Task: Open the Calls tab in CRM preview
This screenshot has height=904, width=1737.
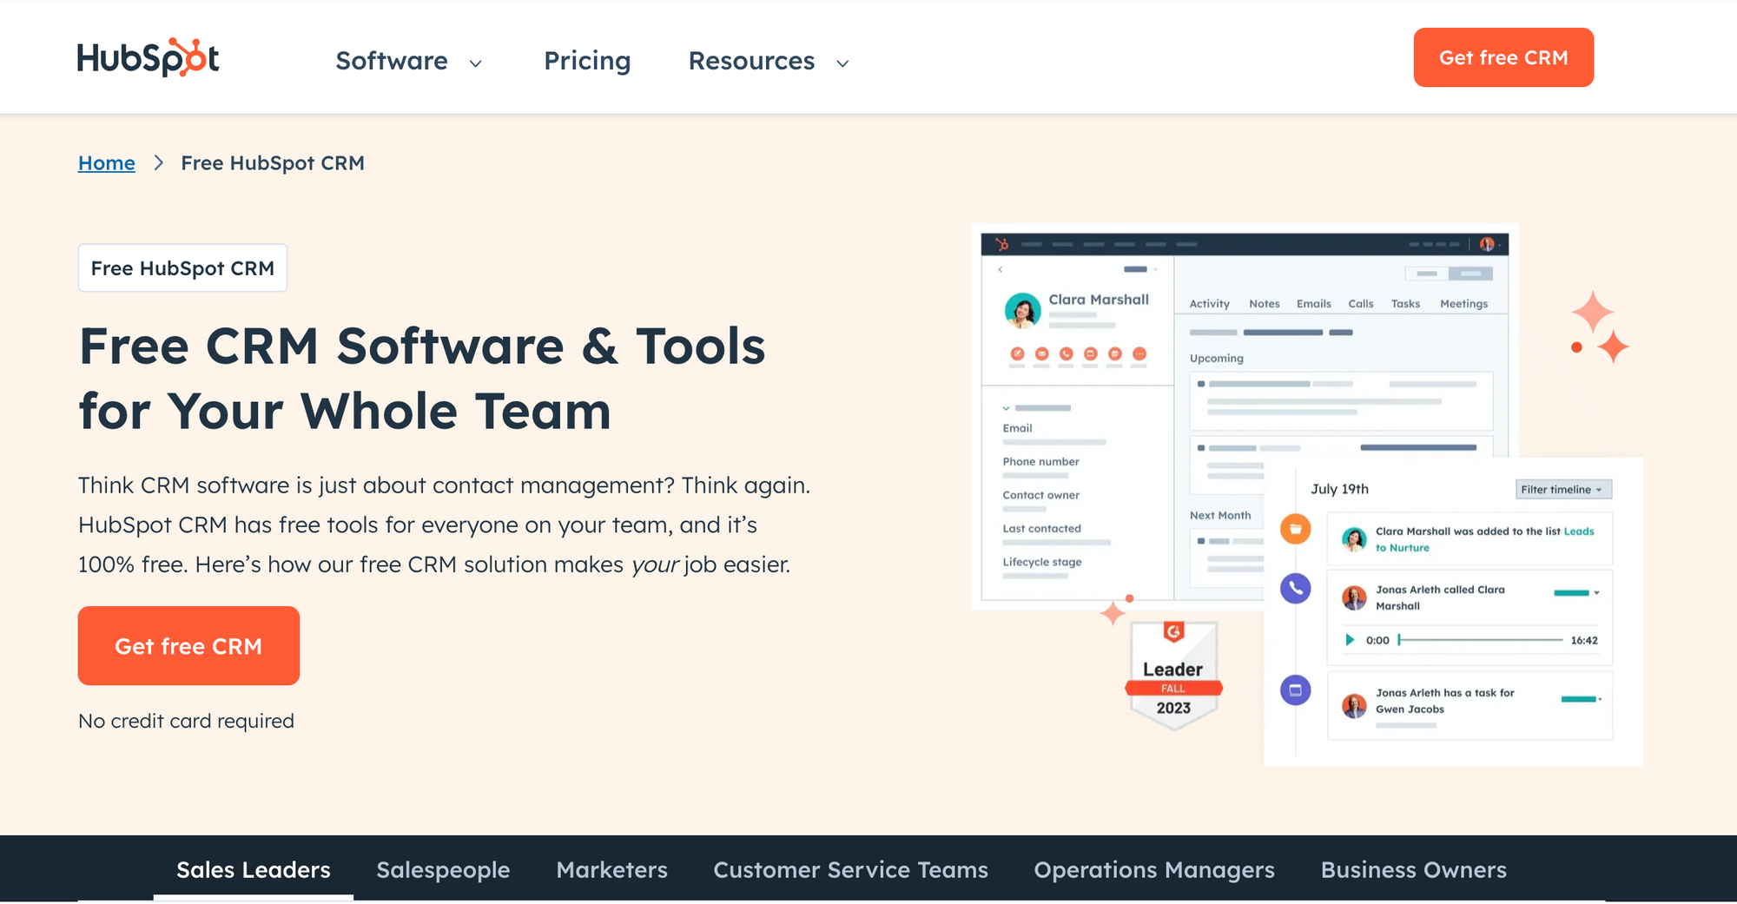Action: pos(1360,304)
